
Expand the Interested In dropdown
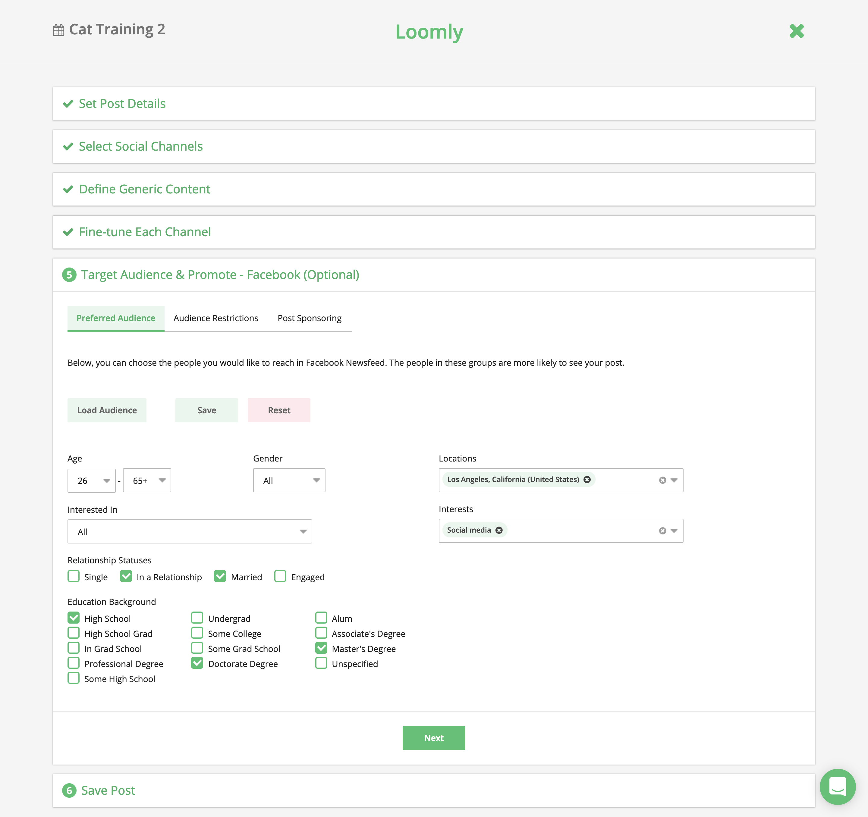click(190, 532)
